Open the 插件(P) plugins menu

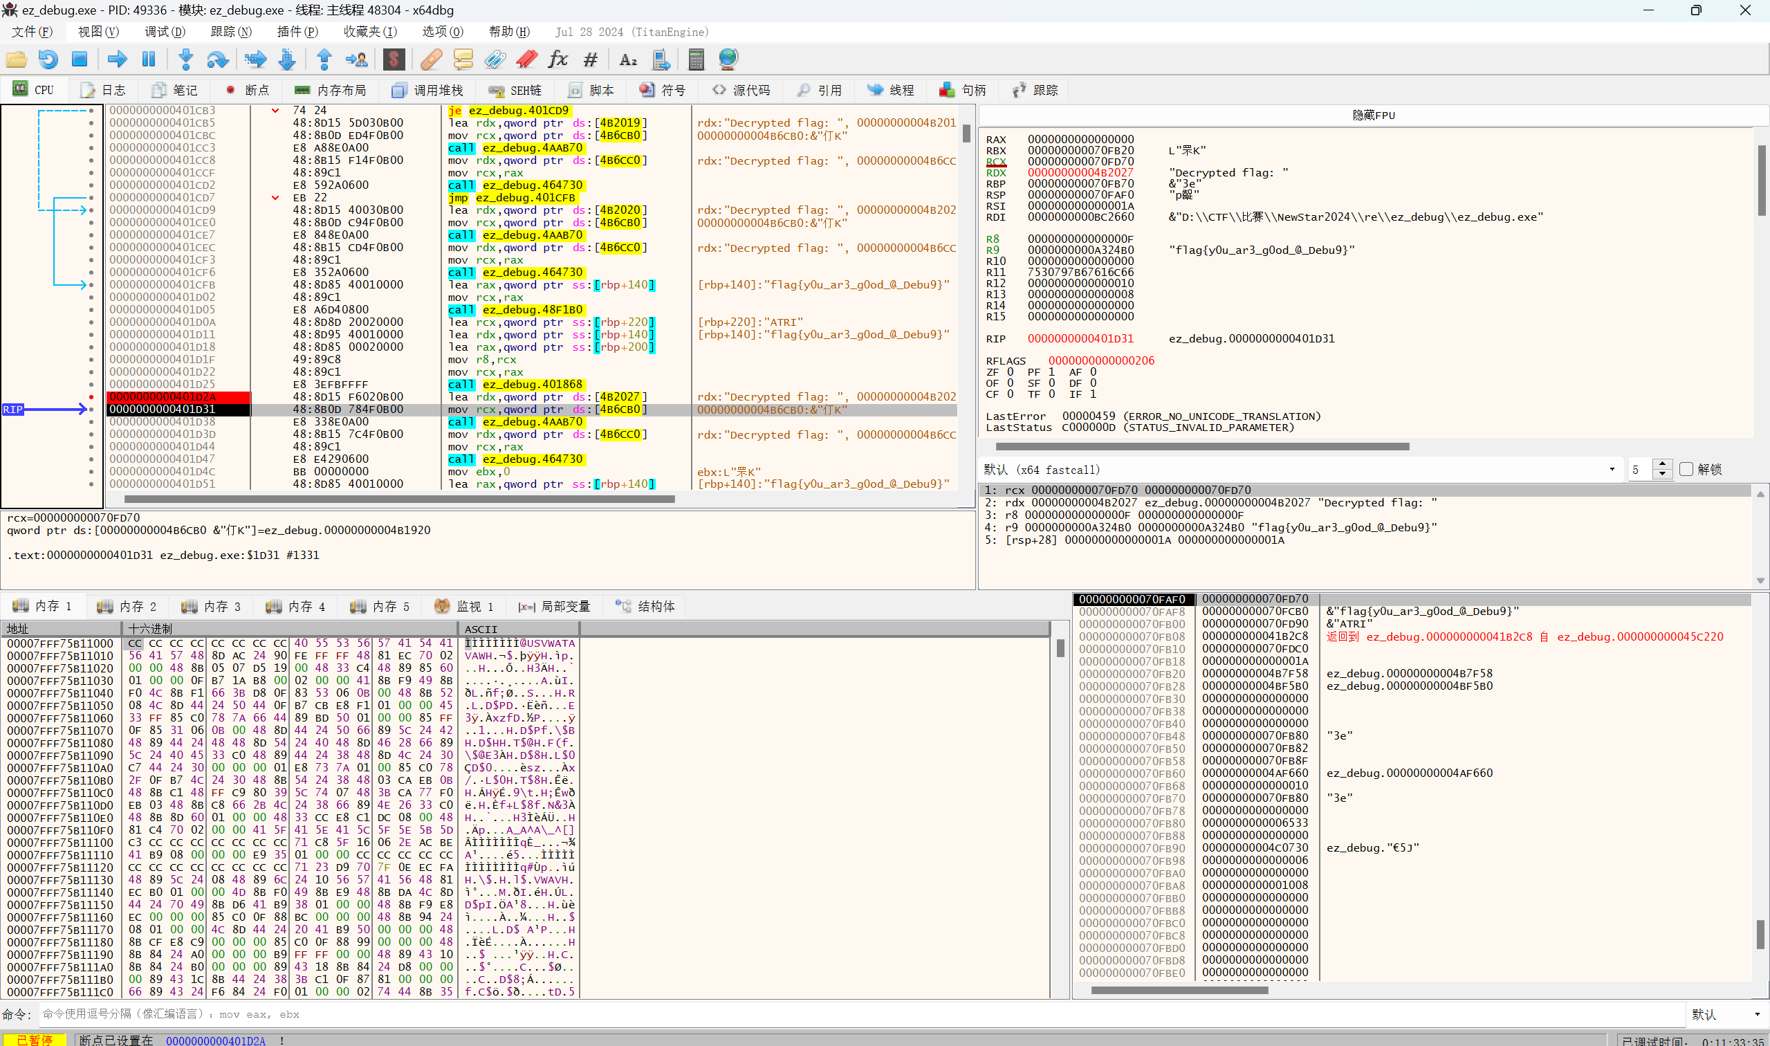(x=297, y=32)
